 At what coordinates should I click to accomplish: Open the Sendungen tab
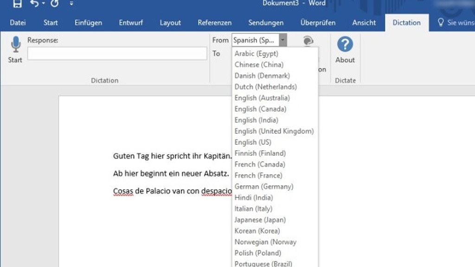[x=266, y=23]
